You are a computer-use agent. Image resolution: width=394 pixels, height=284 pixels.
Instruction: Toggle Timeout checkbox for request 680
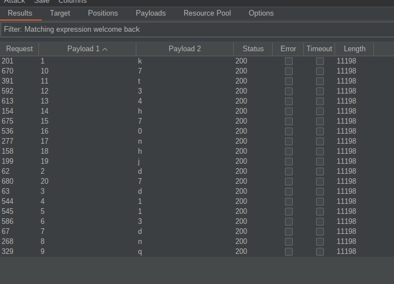tap(320, 182)
